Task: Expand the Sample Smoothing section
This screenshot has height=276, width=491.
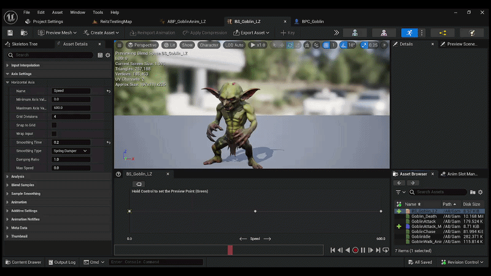Action: [x=7, y=194]
